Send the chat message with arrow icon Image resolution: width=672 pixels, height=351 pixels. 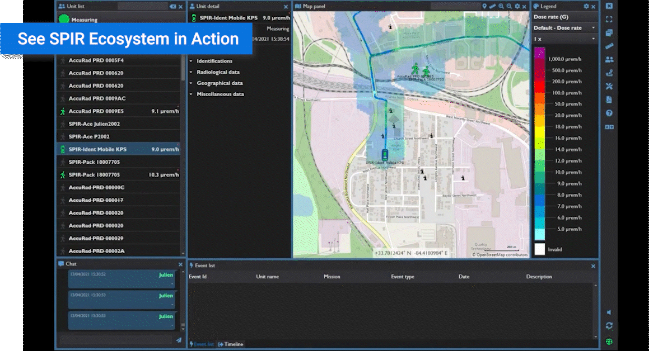(179, 340)
